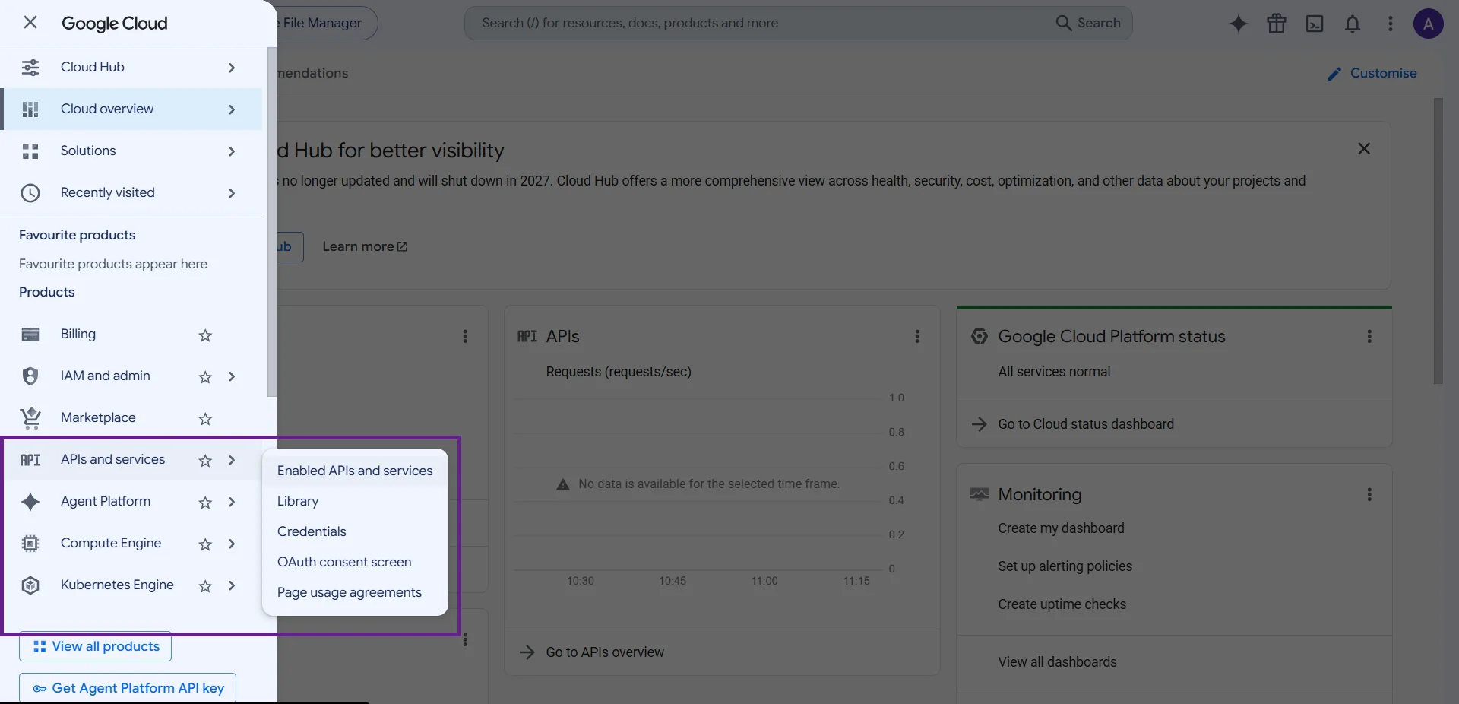Viewport: 1459px width, 704px height.
Task: Click the Solutions grid icon
Action: tap(30, 151)
